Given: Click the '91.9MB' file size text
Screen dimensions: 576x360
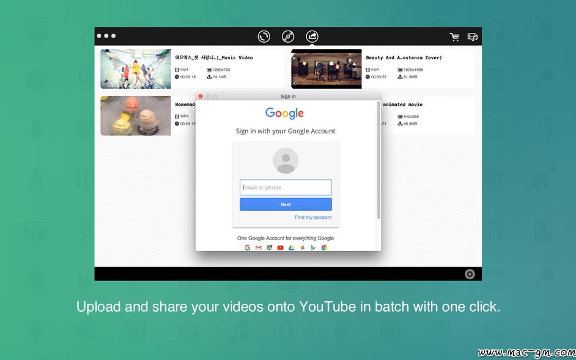Looking at the screenshot, I should 410,77.
